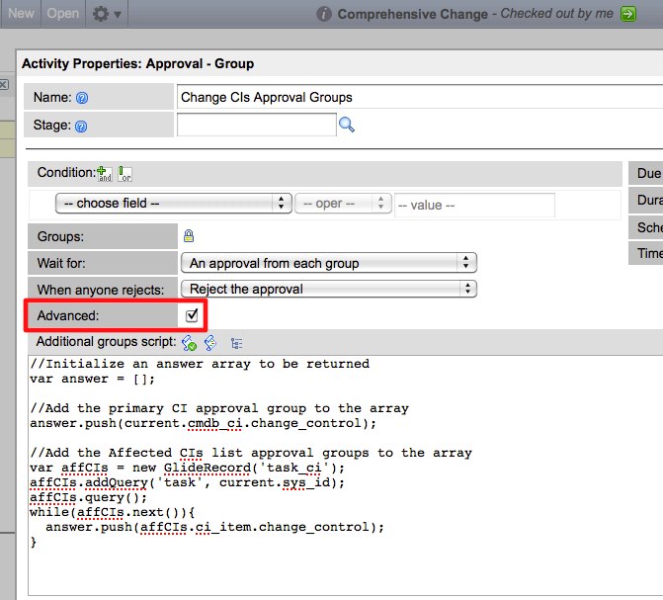Image resolution: width=663 pixels, height=600 pixels.
Task: Expand the 'When anyone rejects' dropdown
Action: (x=328, y=289)
